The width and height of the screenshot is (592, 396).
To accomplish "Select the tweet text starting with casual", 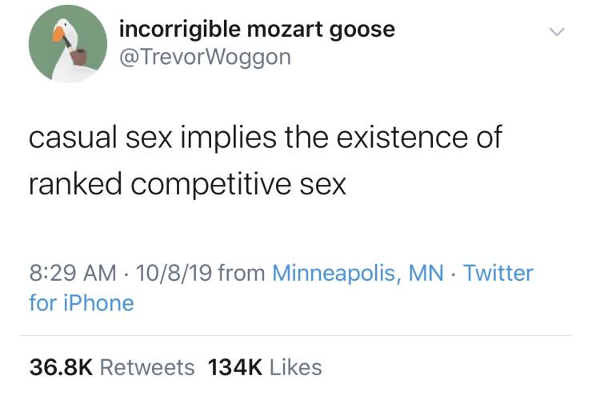I will (265, 137).
